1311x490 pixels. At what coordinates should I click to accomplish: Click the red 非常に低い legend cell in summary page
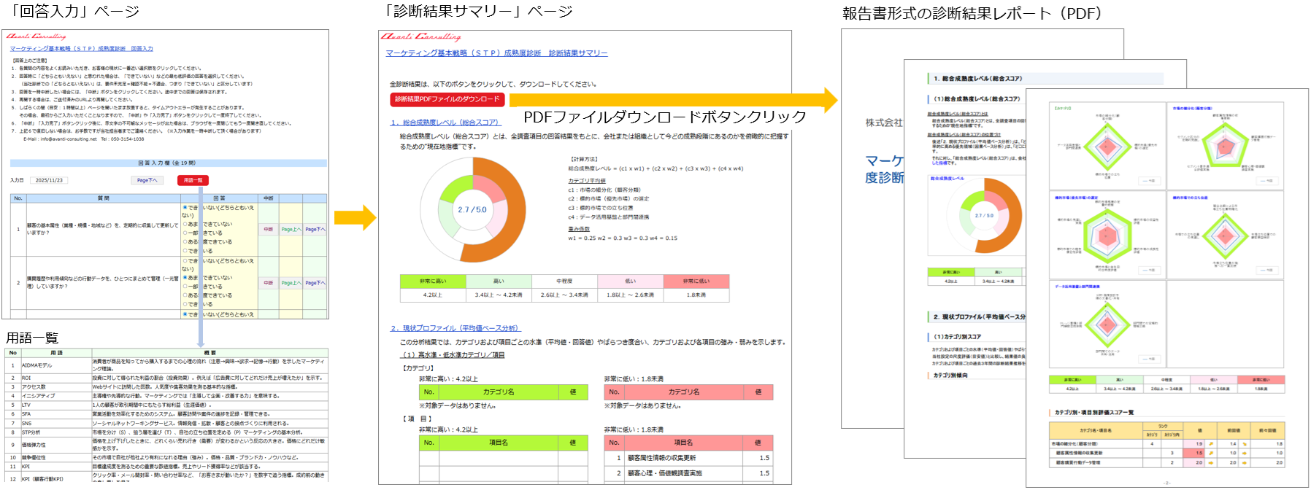(x=696, y=281)
